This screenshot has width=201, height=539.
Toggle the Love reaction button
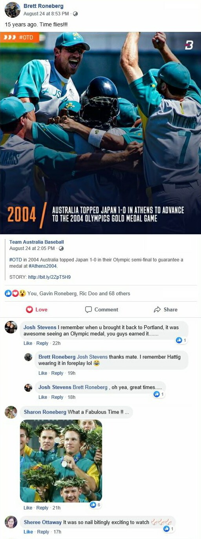tap(37, 309)
